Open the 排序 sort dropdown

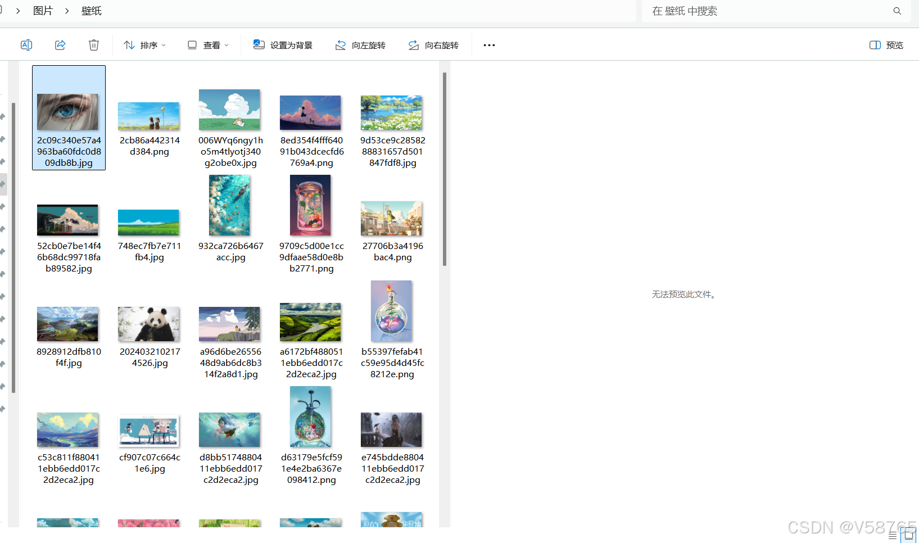click(x=144, y=45)
